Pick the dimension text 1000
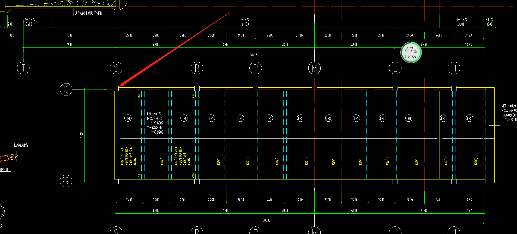The image size is (517, 234). click(x=489, y=24)
